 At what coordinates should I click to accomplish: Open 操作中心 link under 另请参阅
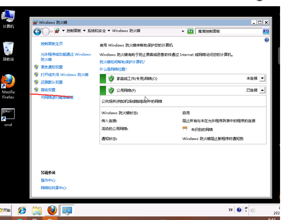click(48, 180)
